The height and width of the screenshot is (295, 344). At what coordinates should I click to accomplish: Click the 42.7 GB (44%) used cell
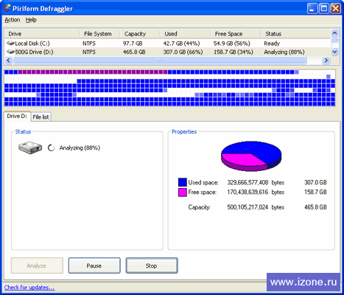point(181,44)
